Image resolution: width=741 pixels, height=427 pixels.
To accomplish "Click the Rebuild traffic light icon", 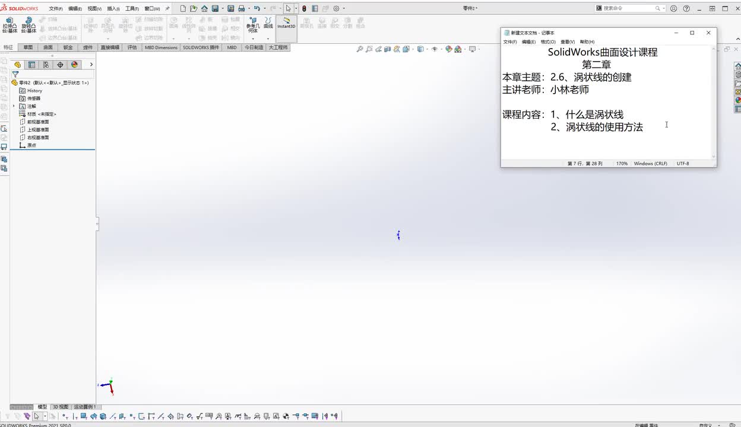I will (x=304, y=8).
